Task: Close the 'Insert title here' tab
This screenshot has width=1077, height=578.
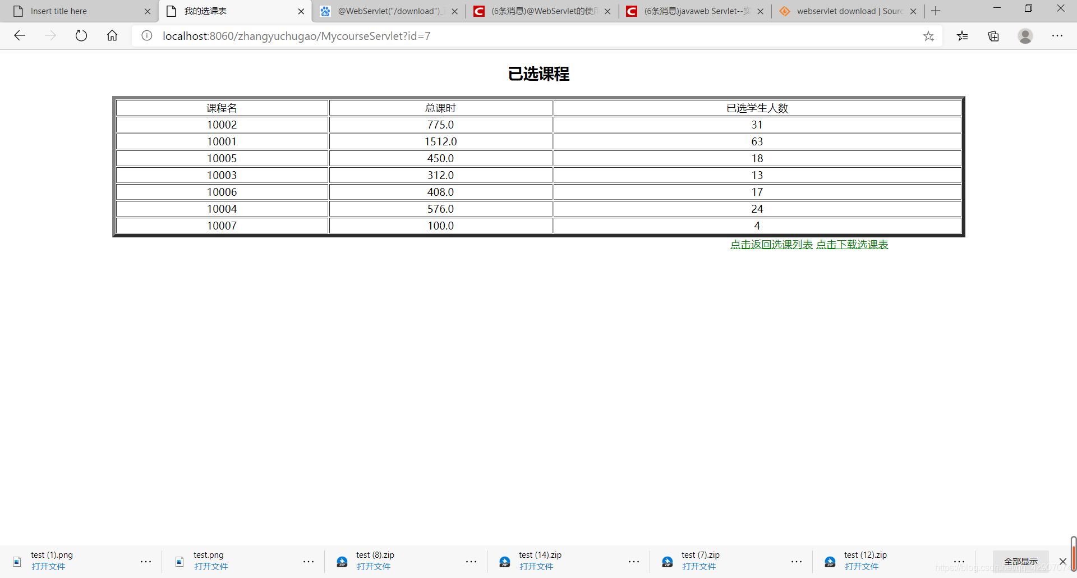Action: tap(148, 11)
